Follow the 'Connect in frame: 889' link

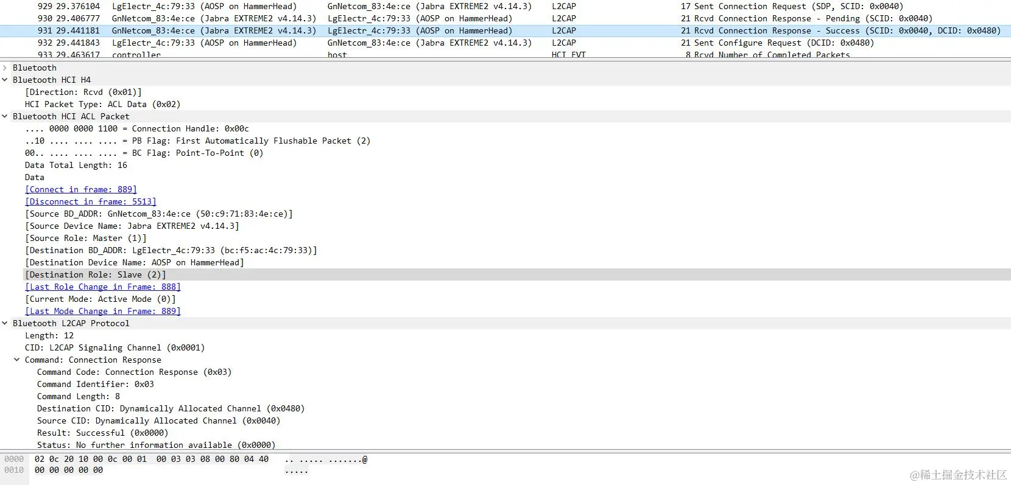click(81, 189)
